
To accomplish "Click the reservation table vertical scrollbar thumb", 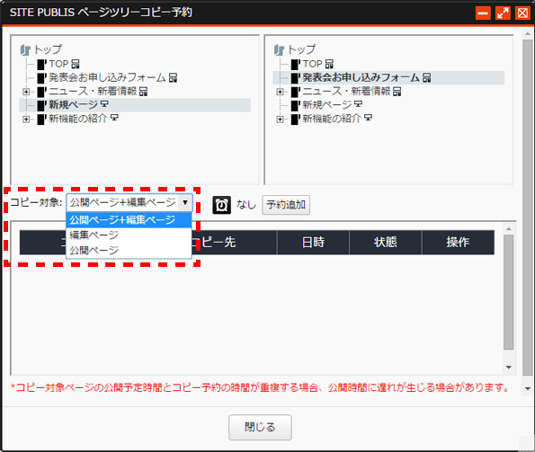I will (508, 292).
